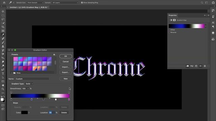Select the blue color stop on gradient bar
The image size is (216, 121).
pos(32,99)
